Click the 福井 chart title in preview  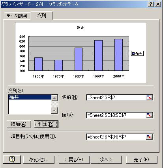pyautogui.click(x=81, y=28)
